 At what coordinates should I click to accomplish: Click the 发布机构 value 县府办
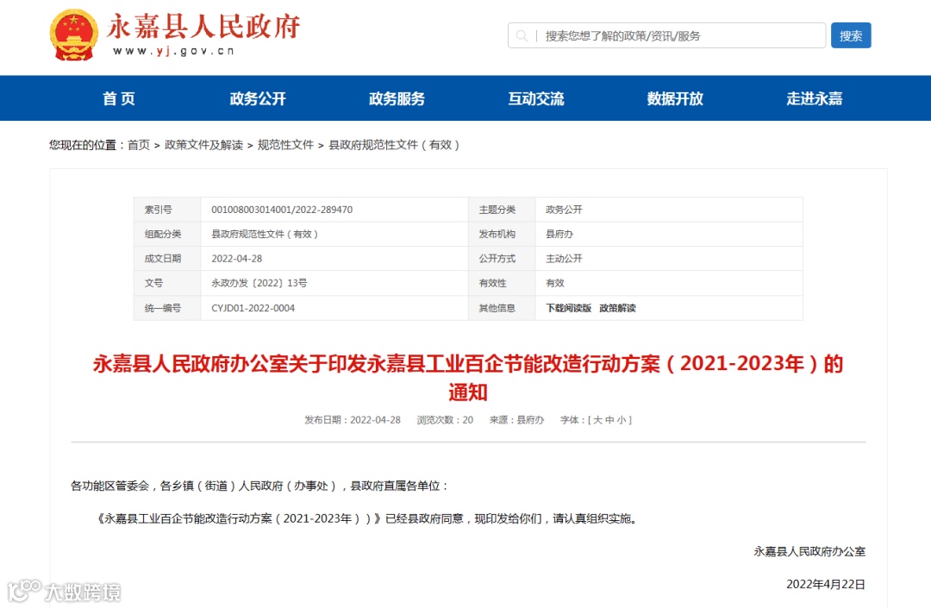coord(559,234)
